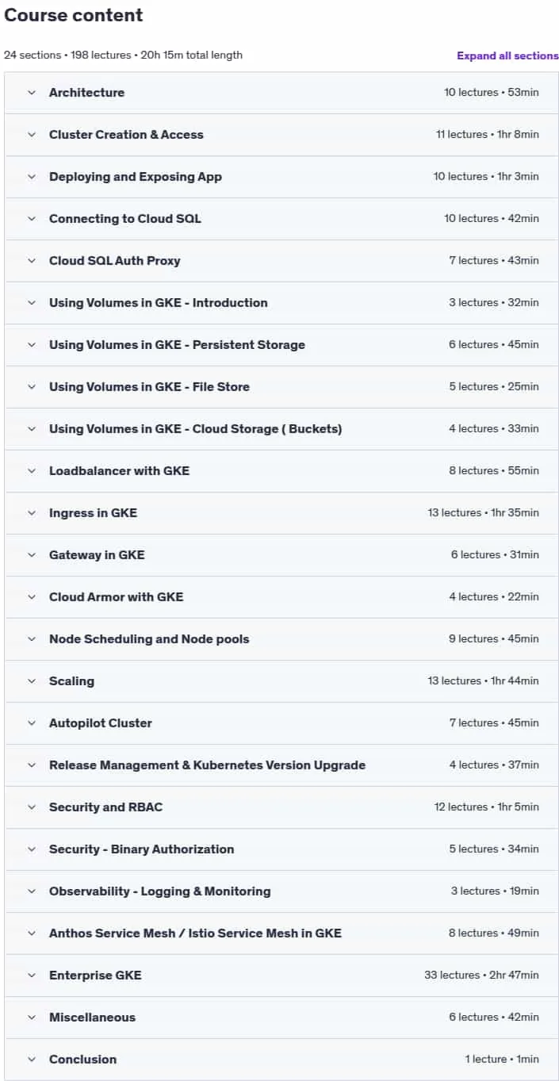
Task: Click Expand all sections link
Action: (x=507, y=56)
